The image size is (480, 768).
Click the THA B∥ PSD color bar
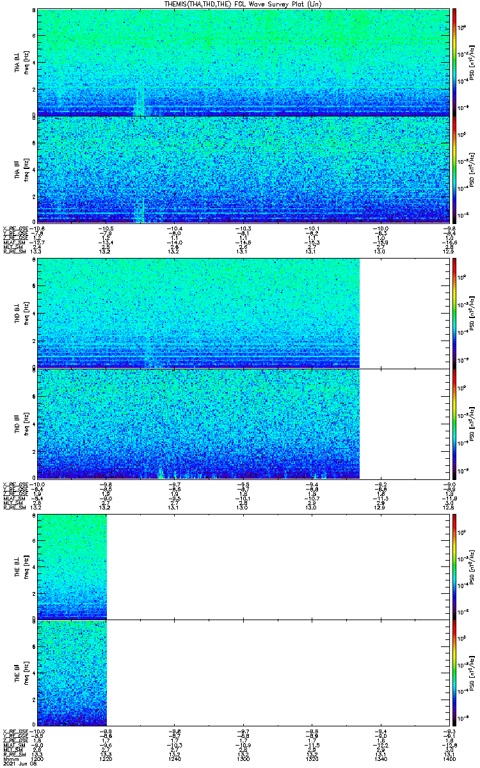(x=454, y=169)
